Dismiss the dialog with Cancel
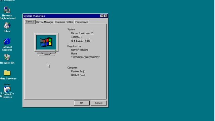Viewport: 215px width, 121px height. 99,103
